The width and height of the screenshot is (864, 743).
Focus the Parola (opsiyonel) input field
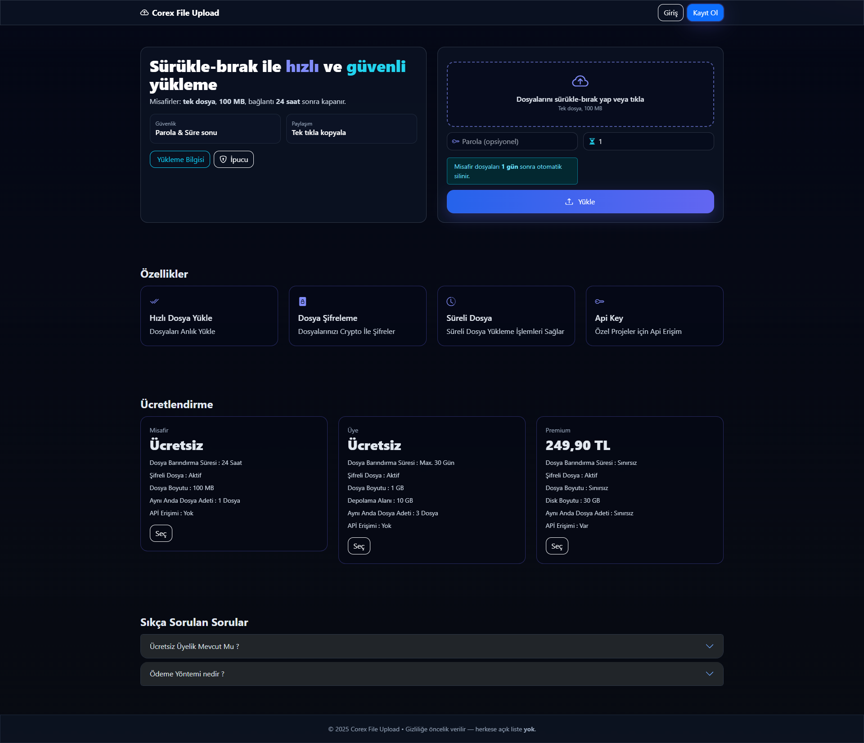517,141
